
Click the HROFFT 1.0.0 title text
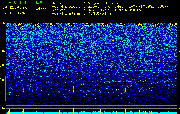22,2
